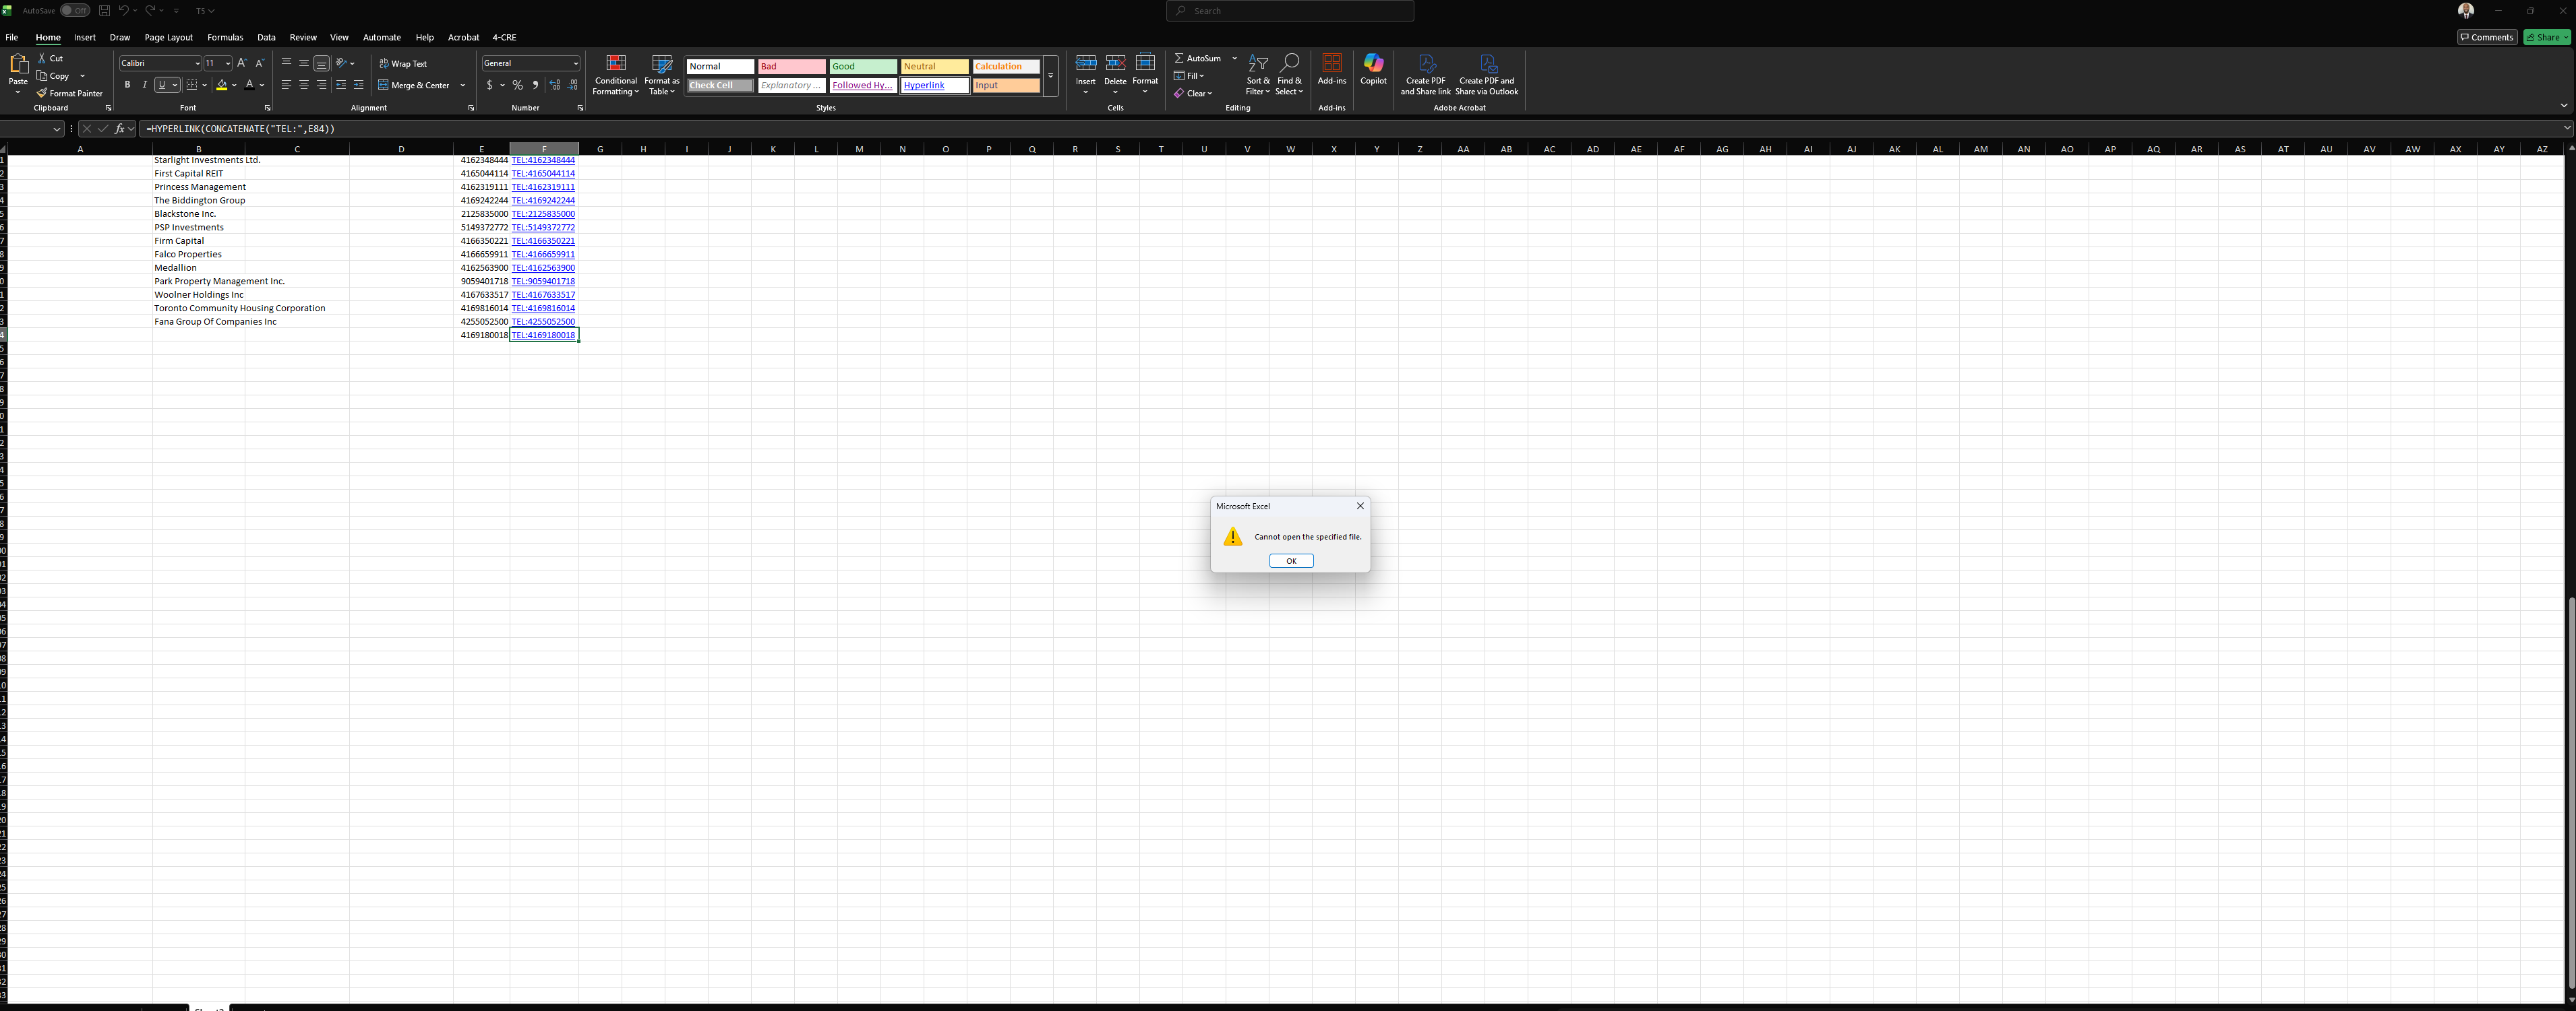Open the Add-ins icon
The height and width of the screenshot is (1011, 2576).
click(1331, 63)
